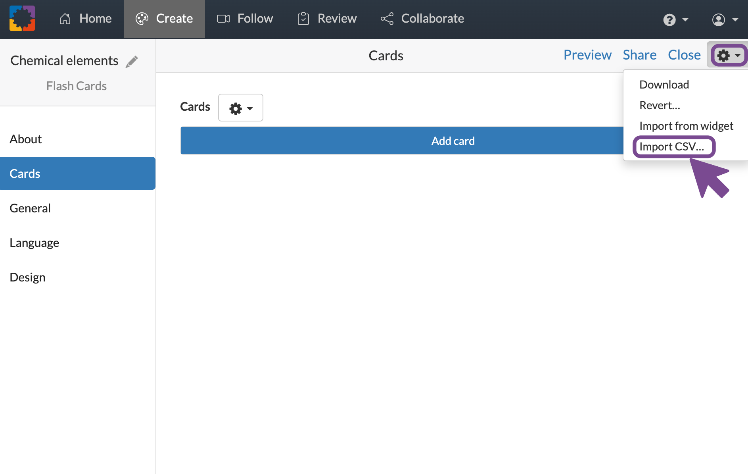
Task: Click the colorful app logo
Action: (22, 18)
